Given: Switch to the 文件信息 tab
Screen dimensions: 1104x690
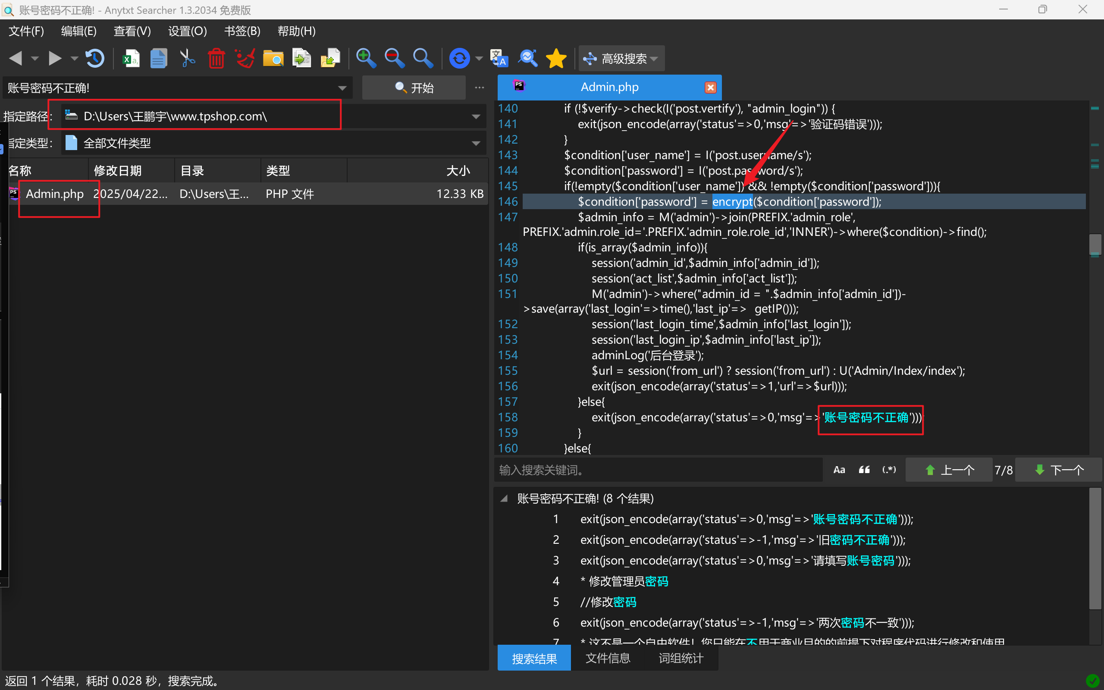Looking at the screenshot, I should (x=608, y=658).
